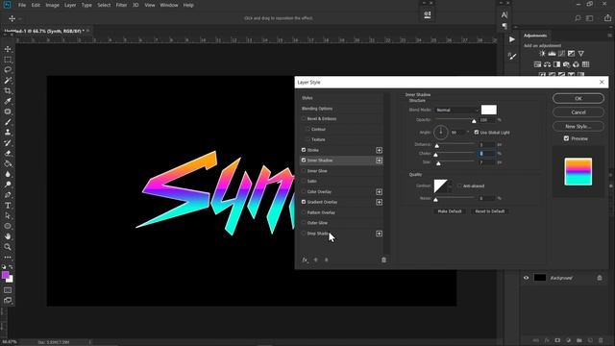615x346 pixels.
Task: Select the Lasso tool
Action: point(8,70)
